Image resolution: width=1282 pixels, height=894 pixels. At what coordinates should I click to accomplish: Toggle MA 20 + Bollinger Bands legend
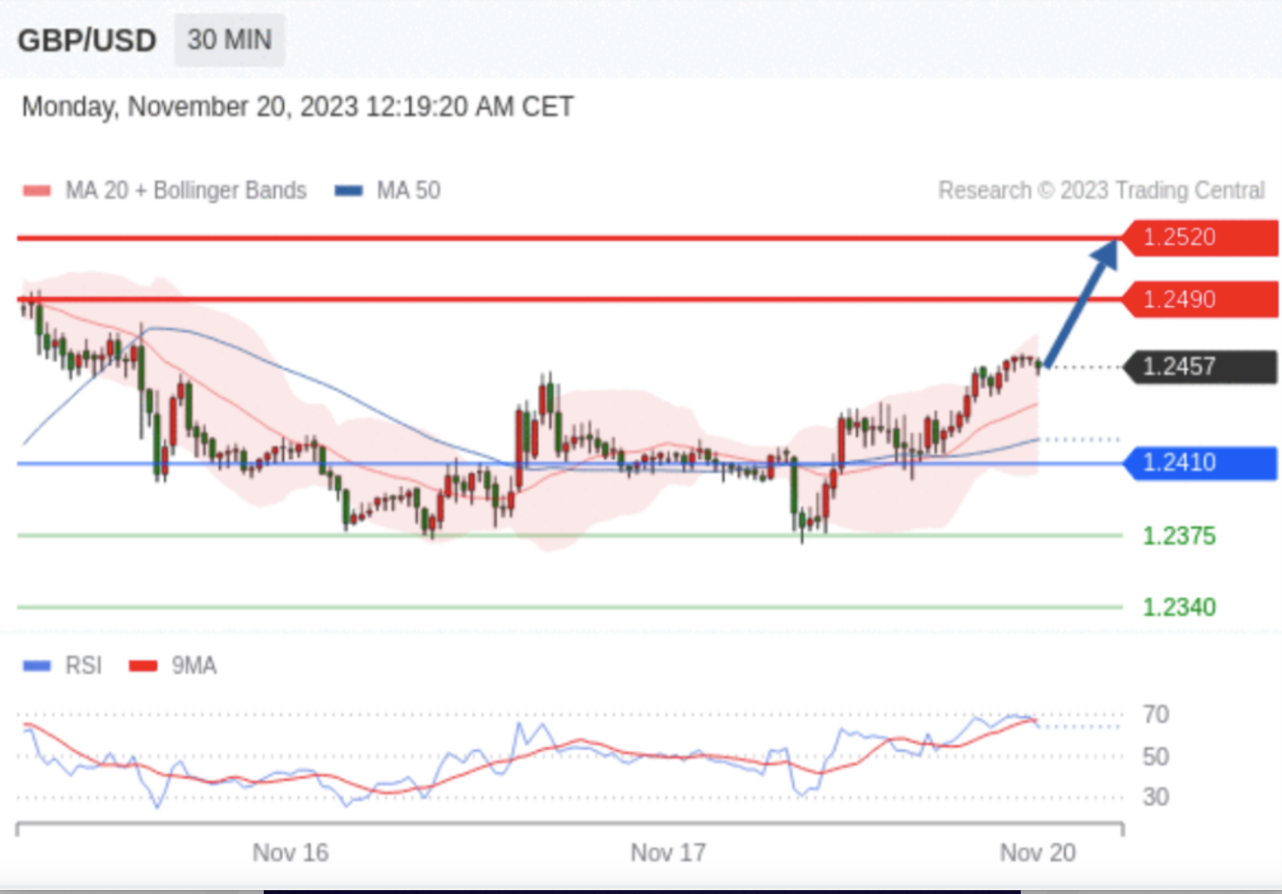tap(164, 190)
